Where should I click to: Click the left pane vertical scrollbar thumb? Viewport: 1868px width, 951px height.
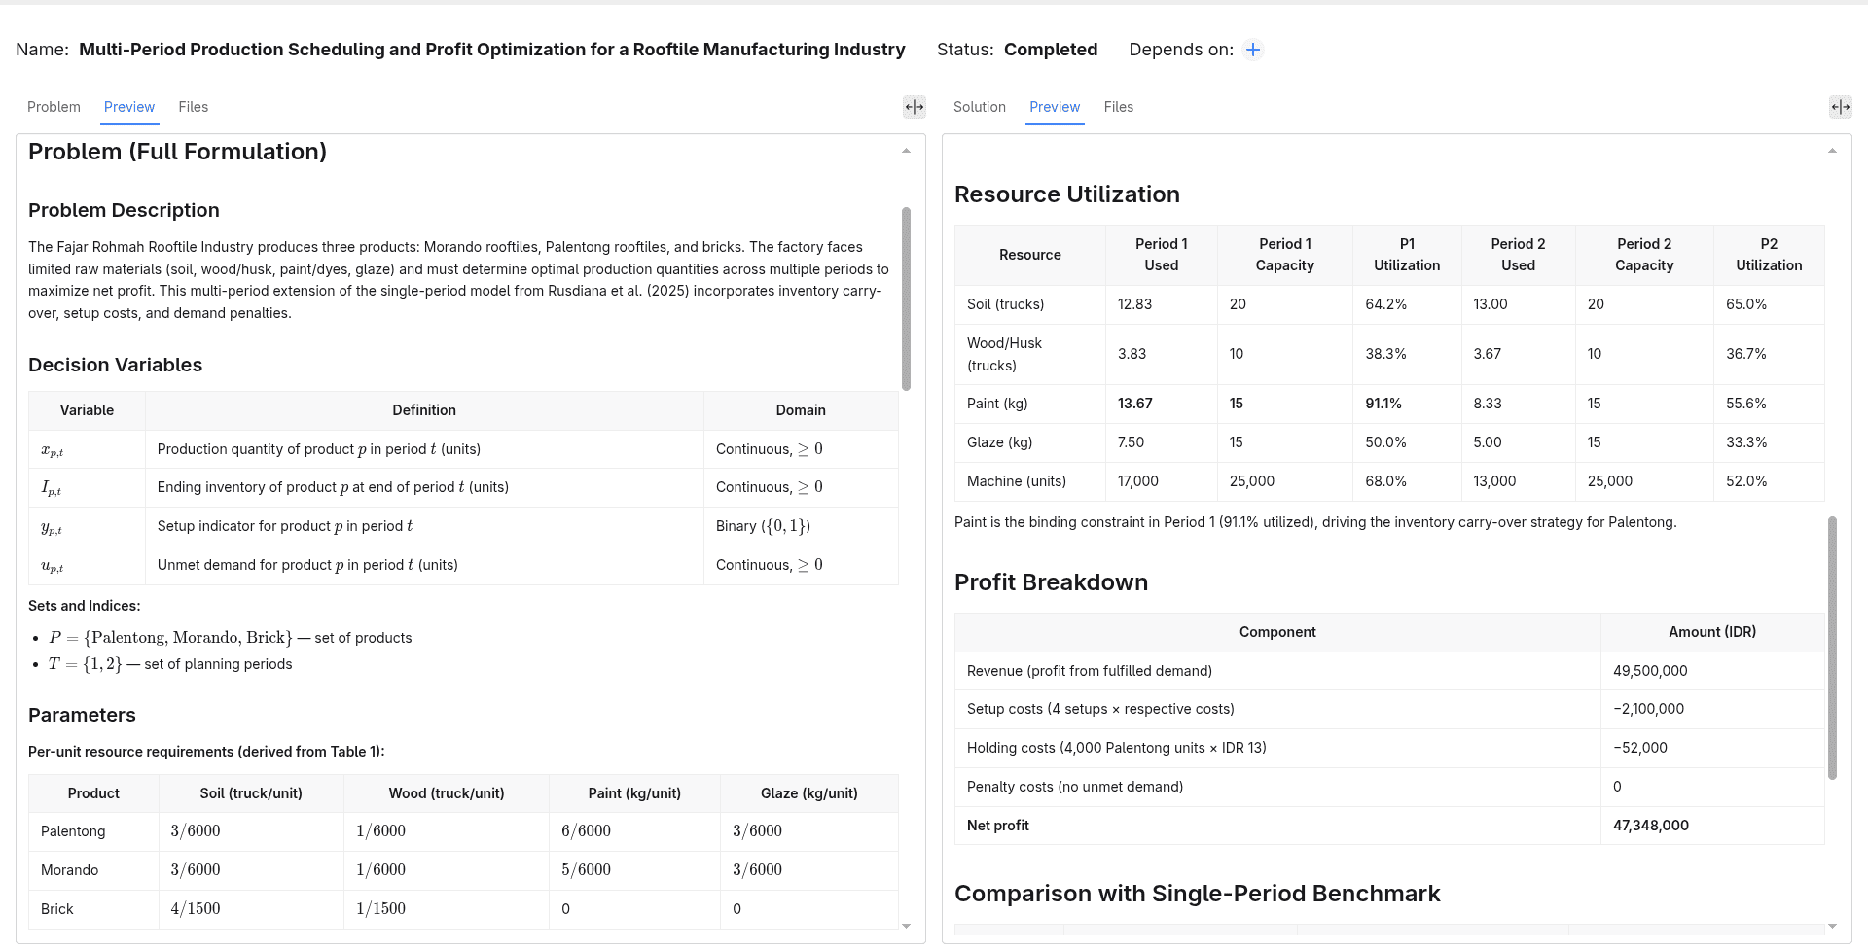pyautogui.click(x=906, y=299)
